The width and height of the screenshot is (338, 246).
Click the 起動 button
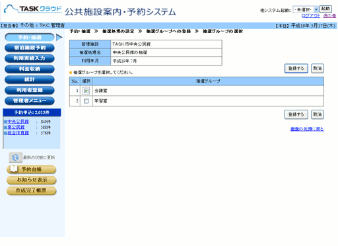[325, 9]
